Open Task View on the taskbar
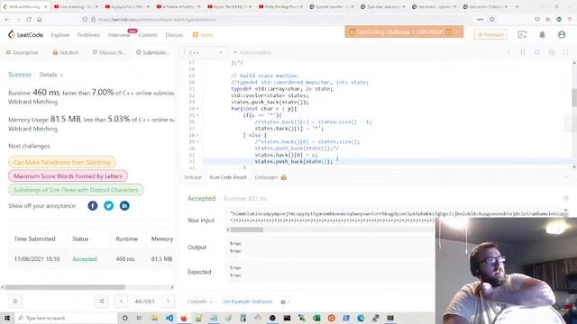 tap(139, 318)
